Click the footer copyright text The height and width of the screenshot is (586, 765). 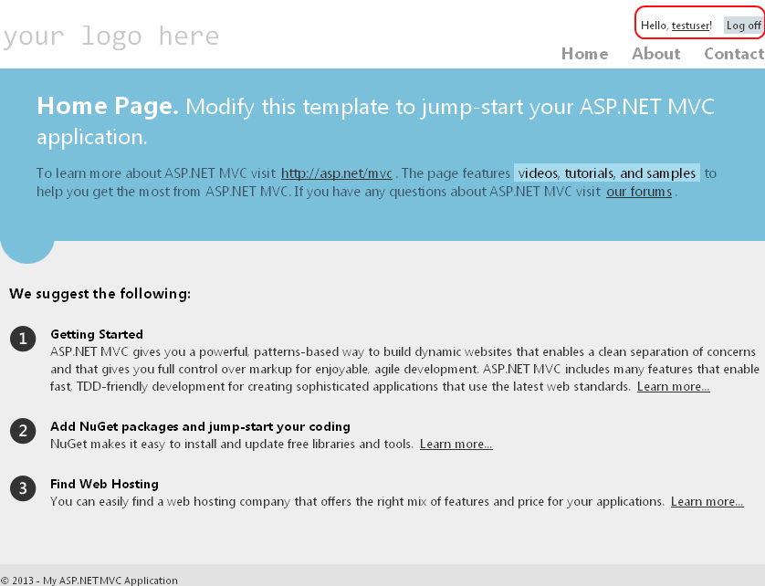[x=89, y=580]
